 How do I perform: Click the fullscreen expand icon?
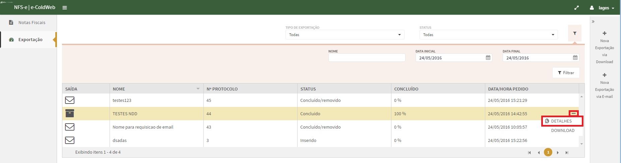(x=576, y=8)
